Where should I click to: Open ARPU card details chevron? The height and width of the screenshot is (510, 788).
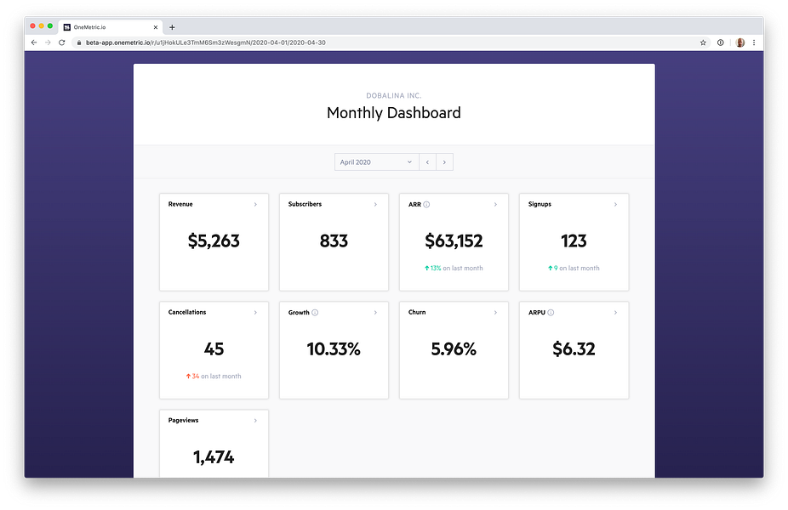pyautogui.click(x=615, y=312)
